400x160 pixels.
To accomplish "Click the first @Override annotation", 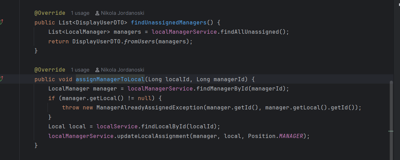I will pyautogui.click(x=50, y=13).
